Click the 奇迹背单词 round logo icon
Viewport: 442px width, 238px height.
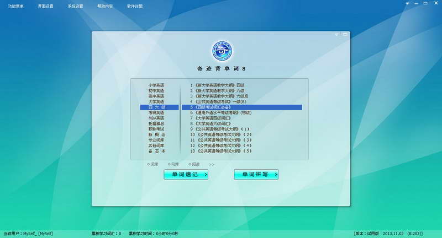[222, 51]
